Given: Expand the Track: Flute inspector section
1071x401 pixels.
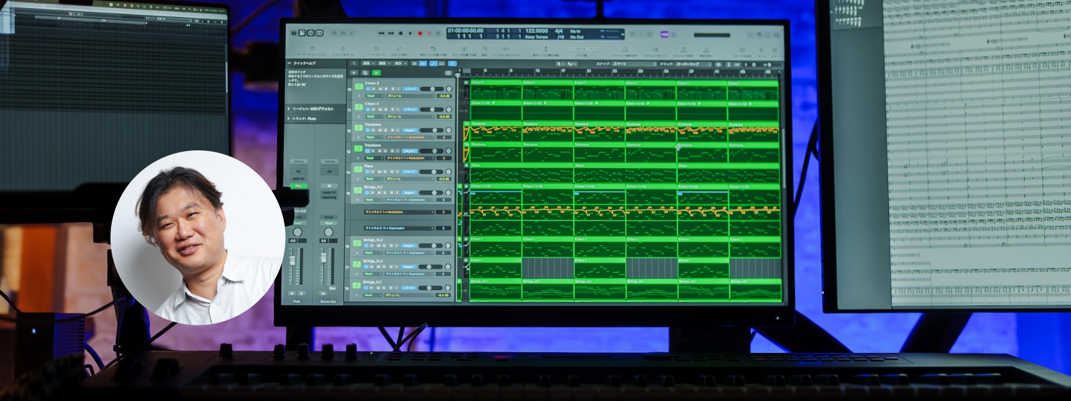Looking at the screenshot, I should point(289,118).
